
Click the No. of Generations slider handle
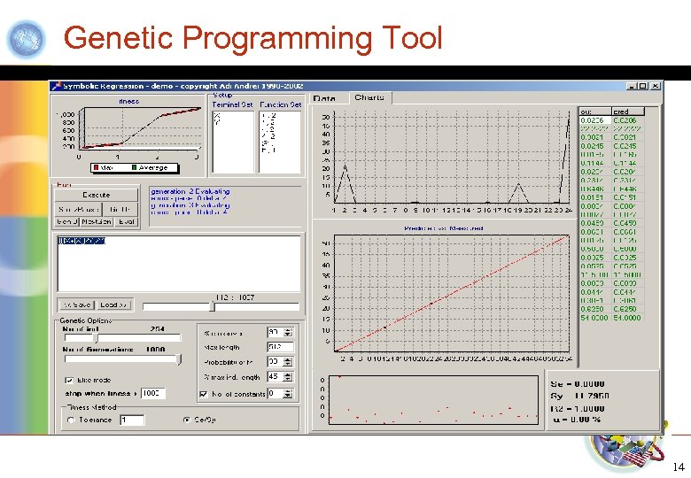[x=178, y=359]
